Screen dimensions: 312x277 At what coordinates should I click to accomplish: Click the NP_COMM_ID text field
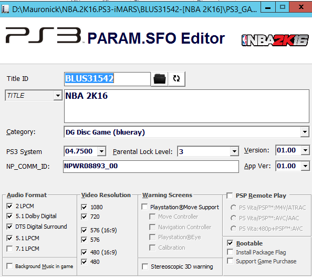pyautogui.click(x=151, y=167)
